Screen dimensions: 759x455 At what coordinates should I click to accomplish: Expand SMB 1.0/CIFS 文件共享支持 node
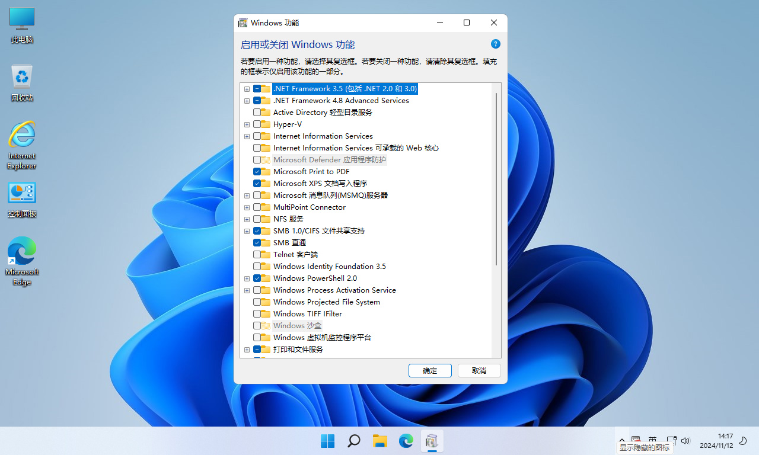pyautogui.click(x=247, y=231)
